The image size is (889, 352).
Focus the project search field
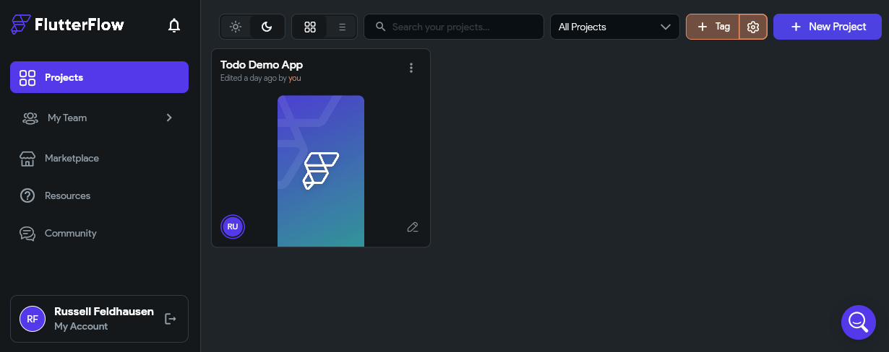(454, 27)
